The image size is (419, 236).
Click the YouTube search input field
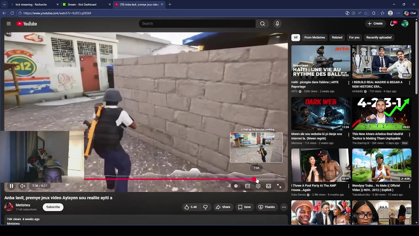[x=197, y=24]
